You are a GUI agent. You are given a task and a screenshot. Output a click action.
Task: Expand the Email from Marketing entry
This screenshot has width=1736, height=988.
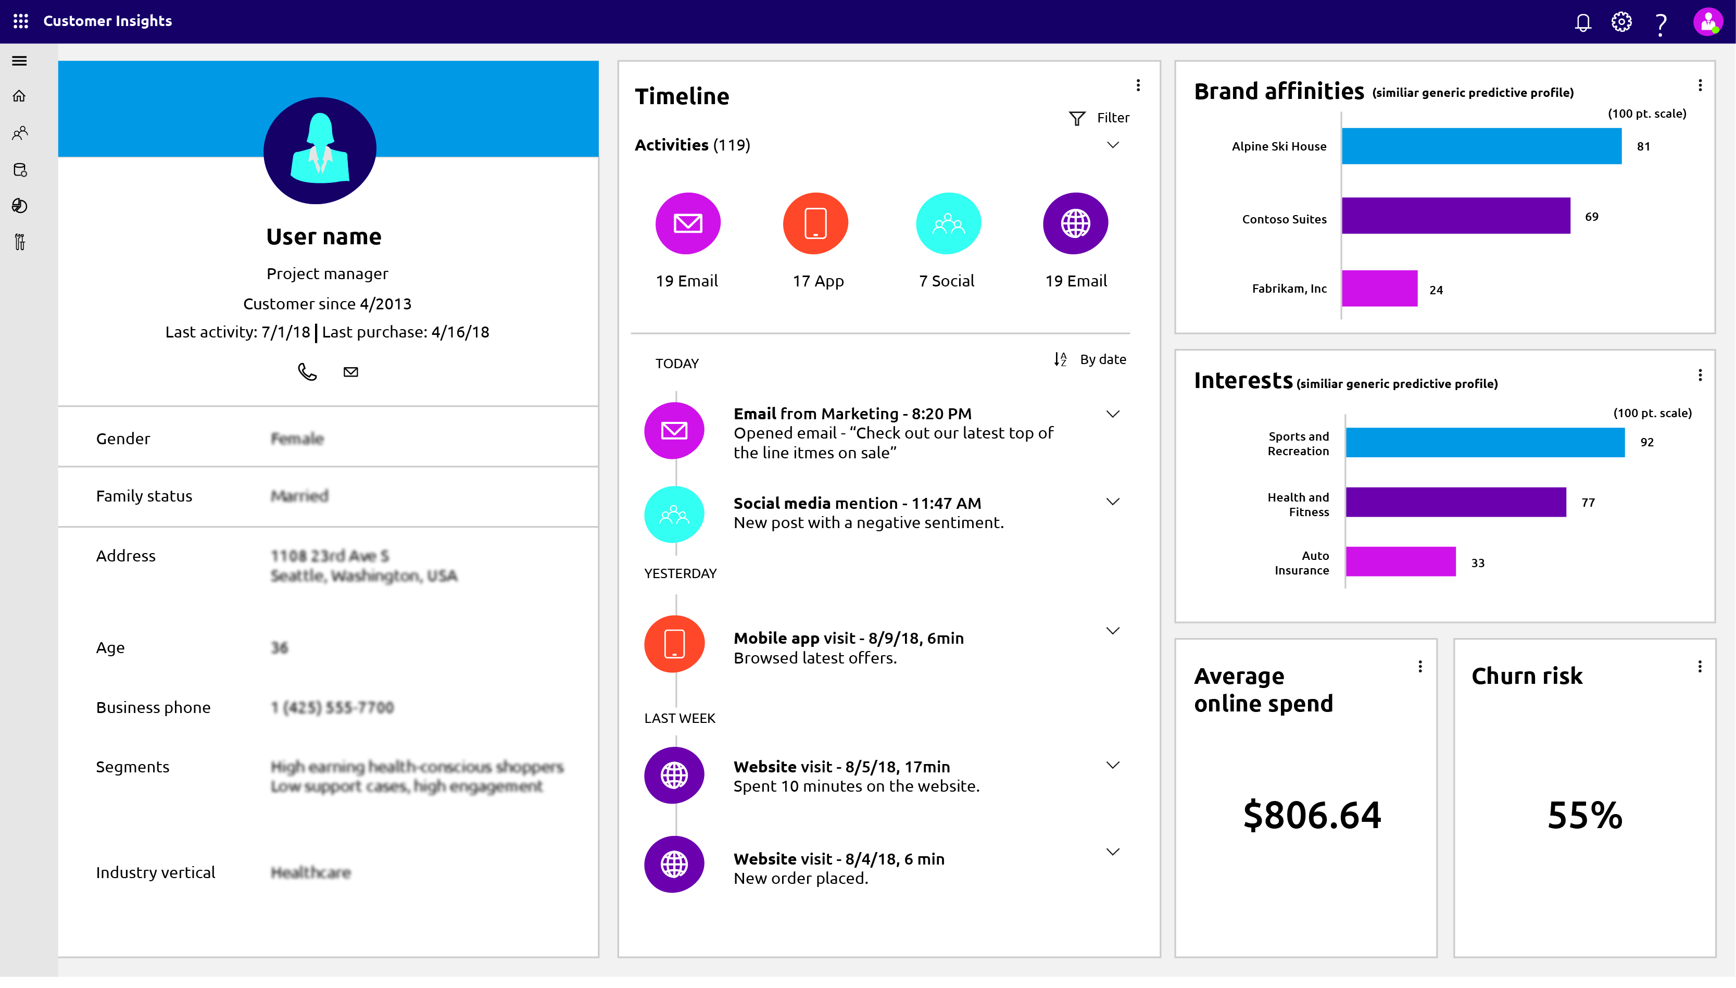click(1113, 414)
